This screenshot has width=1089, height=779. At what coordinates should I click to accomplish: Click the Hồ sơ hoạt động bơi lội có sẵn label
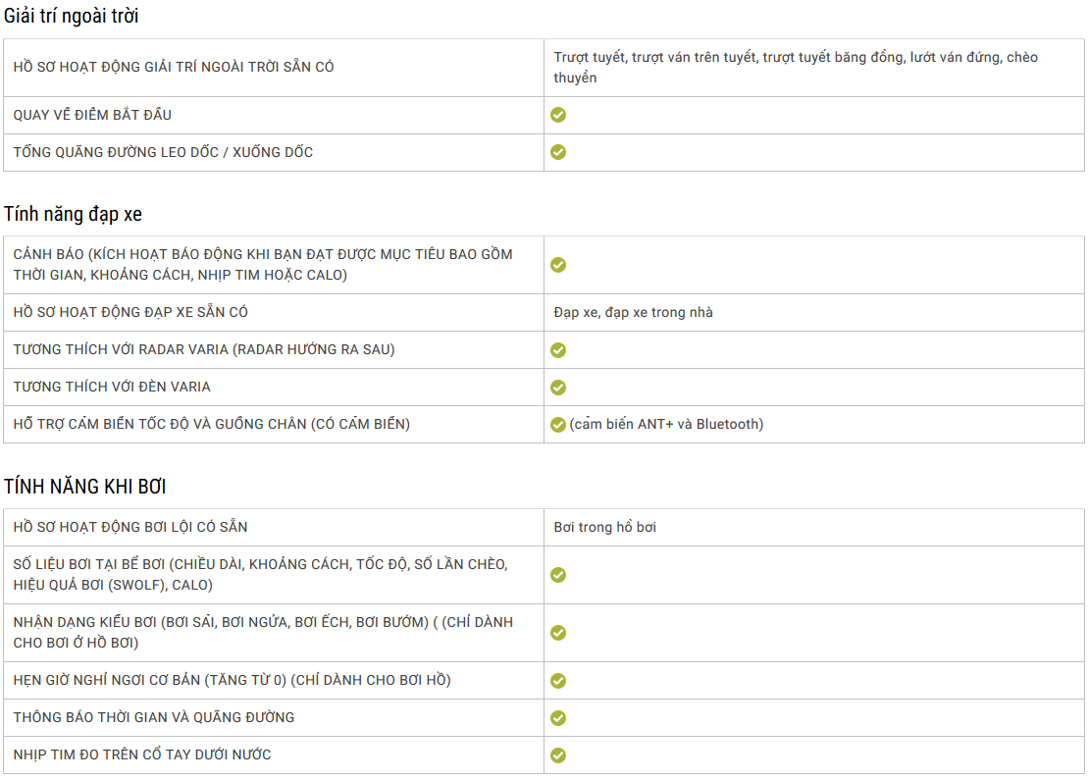130,527
